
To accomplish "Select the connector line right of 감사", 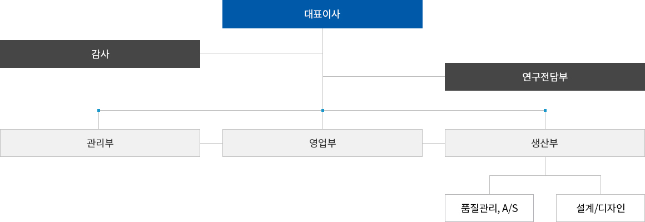I will point(261,53).
